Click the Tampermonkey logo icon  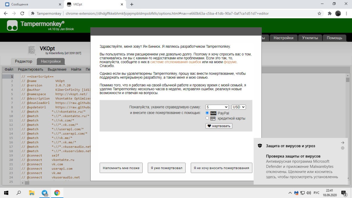pos(12,26)
